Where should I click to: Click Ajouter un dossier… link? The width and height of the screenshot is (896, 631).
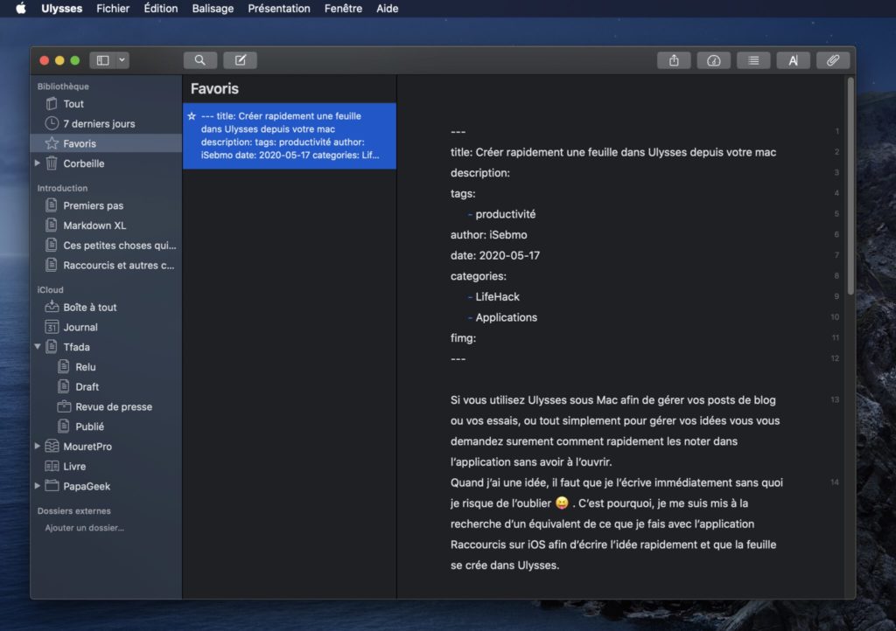click(x=84, y=528)
